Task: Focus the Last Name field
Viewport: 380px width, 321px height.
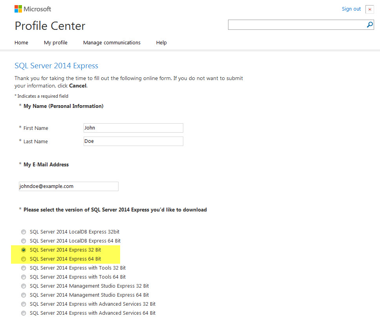Action: [x=133, y=141]
